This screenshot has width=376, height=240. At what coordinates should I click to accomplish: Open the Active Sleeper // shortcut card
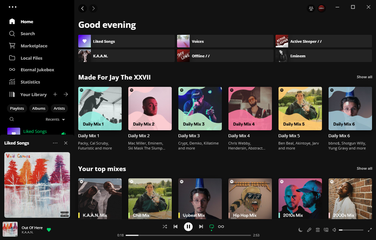[324, 41]
